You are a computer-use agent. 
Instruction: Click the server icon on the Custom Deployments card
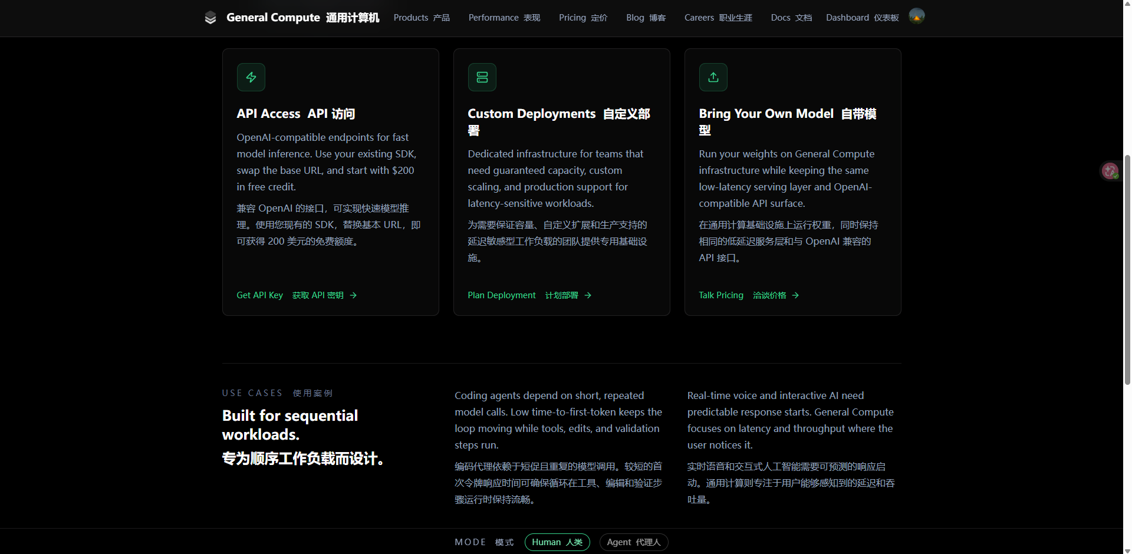482,77
